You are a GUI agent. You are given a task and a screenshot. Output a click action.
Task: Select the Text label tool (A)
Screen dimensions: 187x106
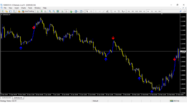coord(115,11)
